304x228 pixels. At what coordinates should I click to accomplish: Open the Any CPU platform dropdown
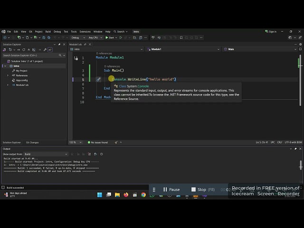click(x=95, y=38)
